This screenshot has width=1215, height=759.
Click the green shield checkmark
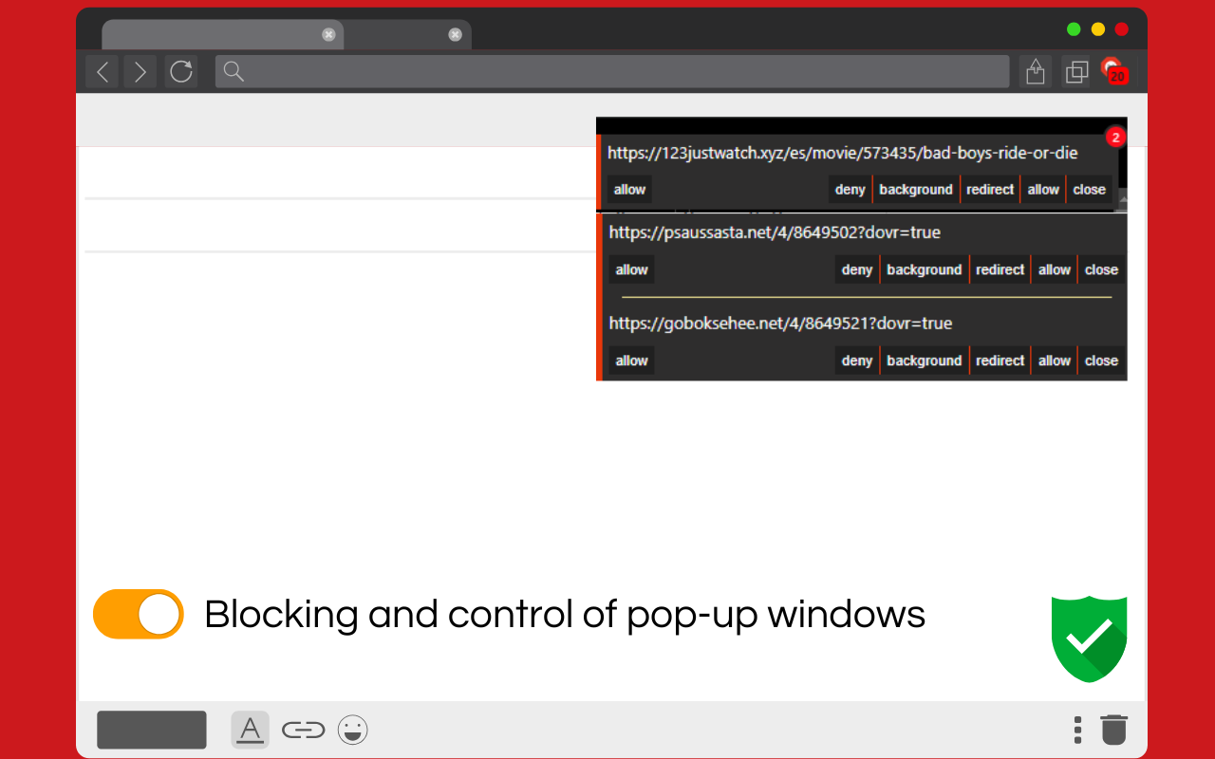point(1089,638)
